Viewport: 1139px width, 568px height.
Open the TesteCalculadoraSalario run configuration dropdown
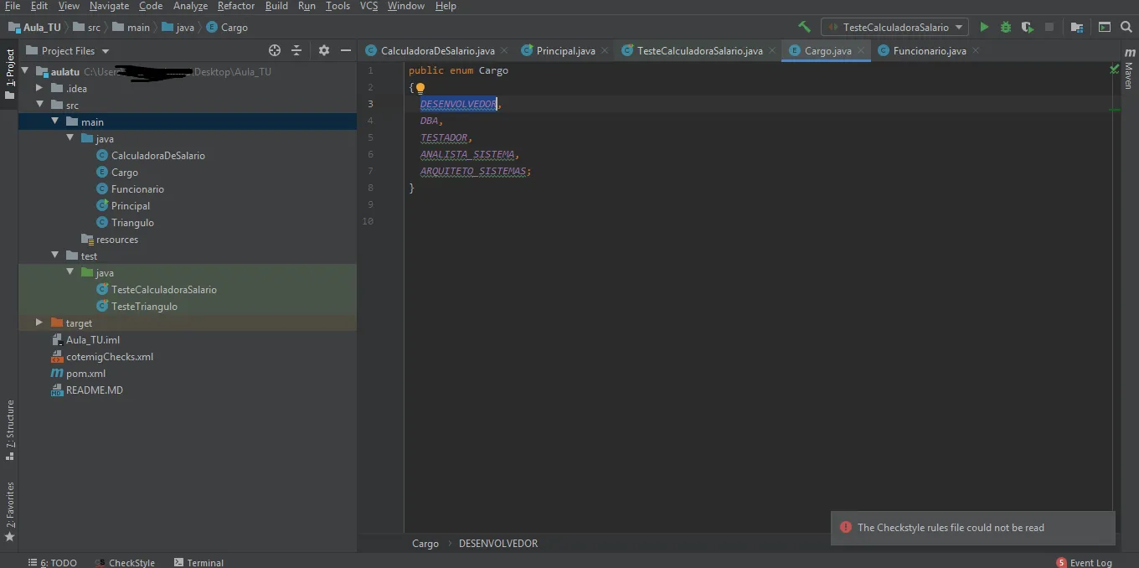(894, 28)
